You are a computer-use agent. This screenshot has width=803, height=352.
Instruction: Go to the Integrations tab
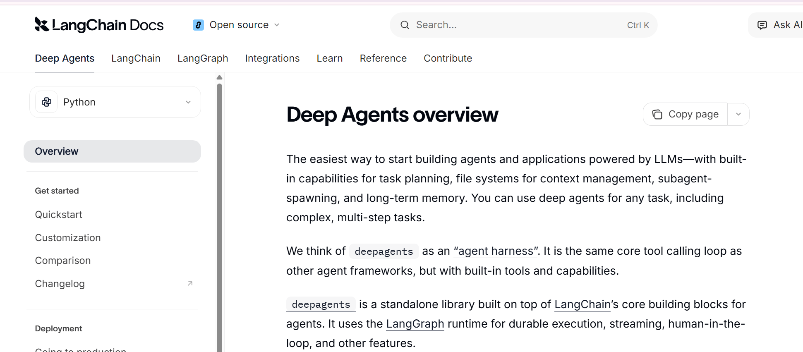point(272,58)
